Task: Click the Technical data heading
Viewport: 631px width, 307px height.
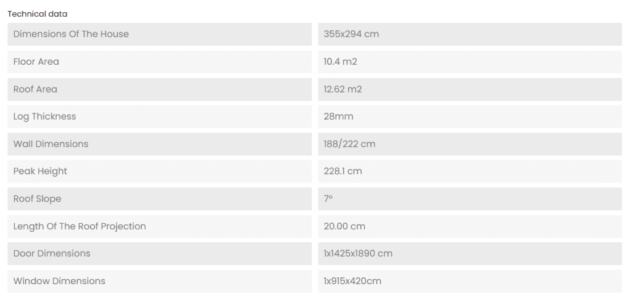Action: (x=38, y=14)
